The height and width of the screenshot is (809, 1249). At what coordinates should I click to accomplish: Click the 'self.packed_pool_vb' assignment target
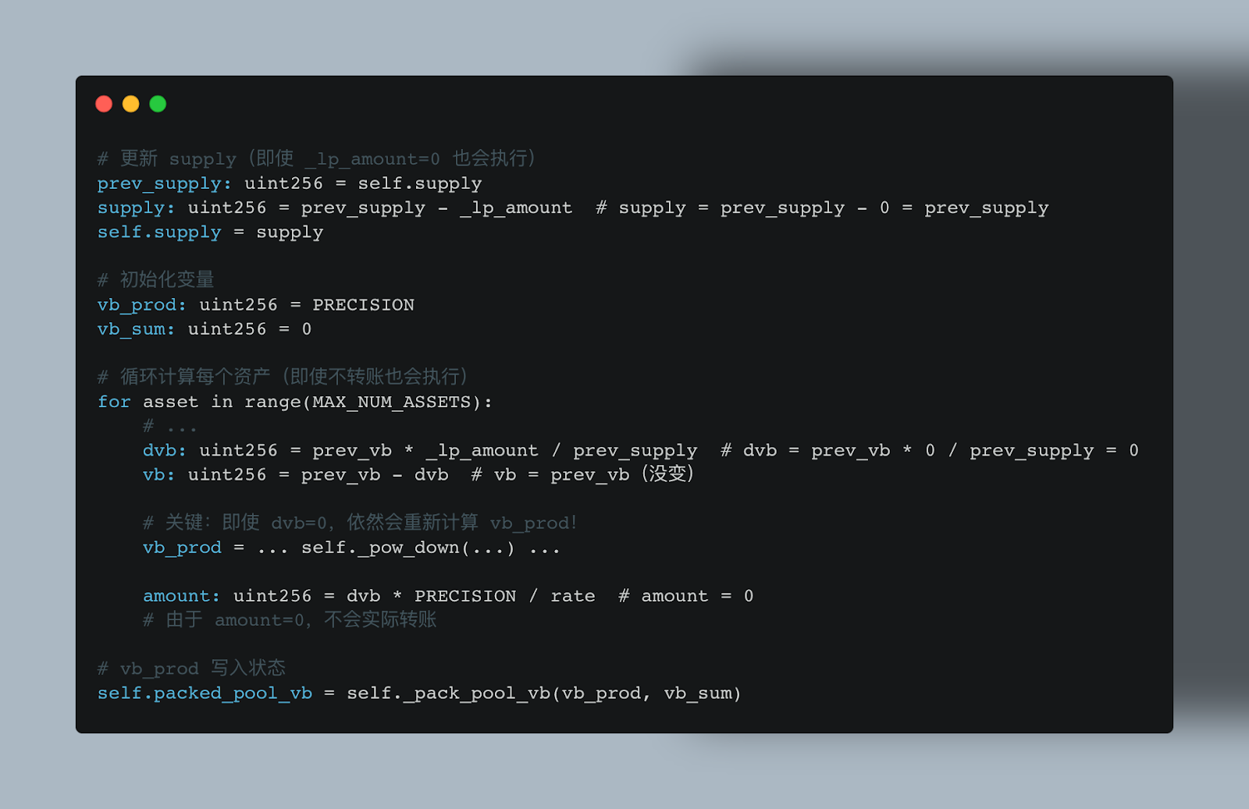click(205, 694)
